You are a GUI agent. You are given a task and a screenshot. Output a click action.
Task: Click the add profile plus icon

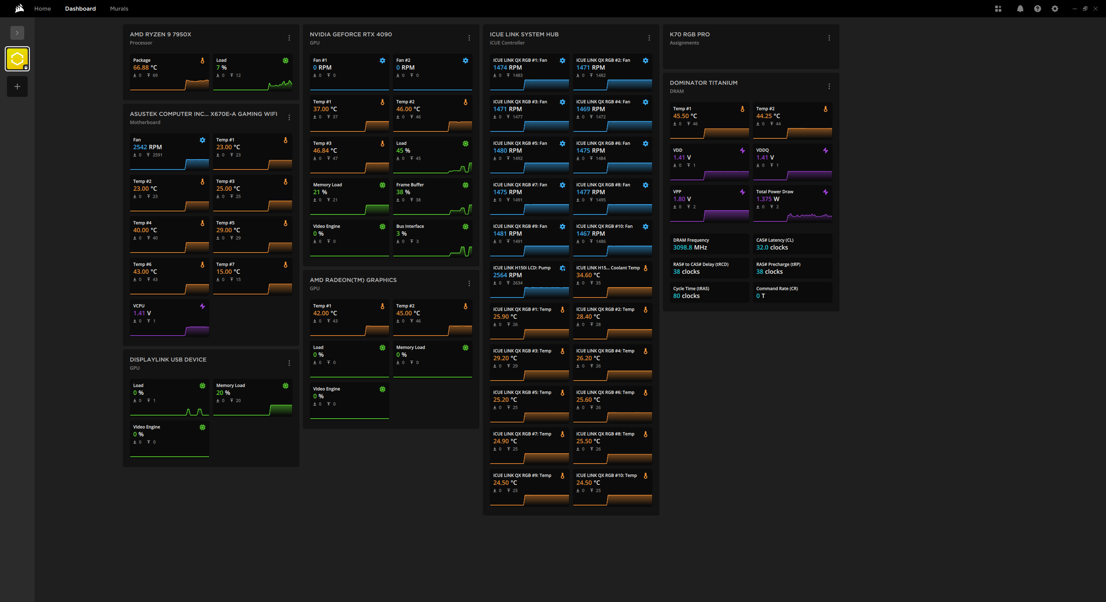(x=17, y=86)
